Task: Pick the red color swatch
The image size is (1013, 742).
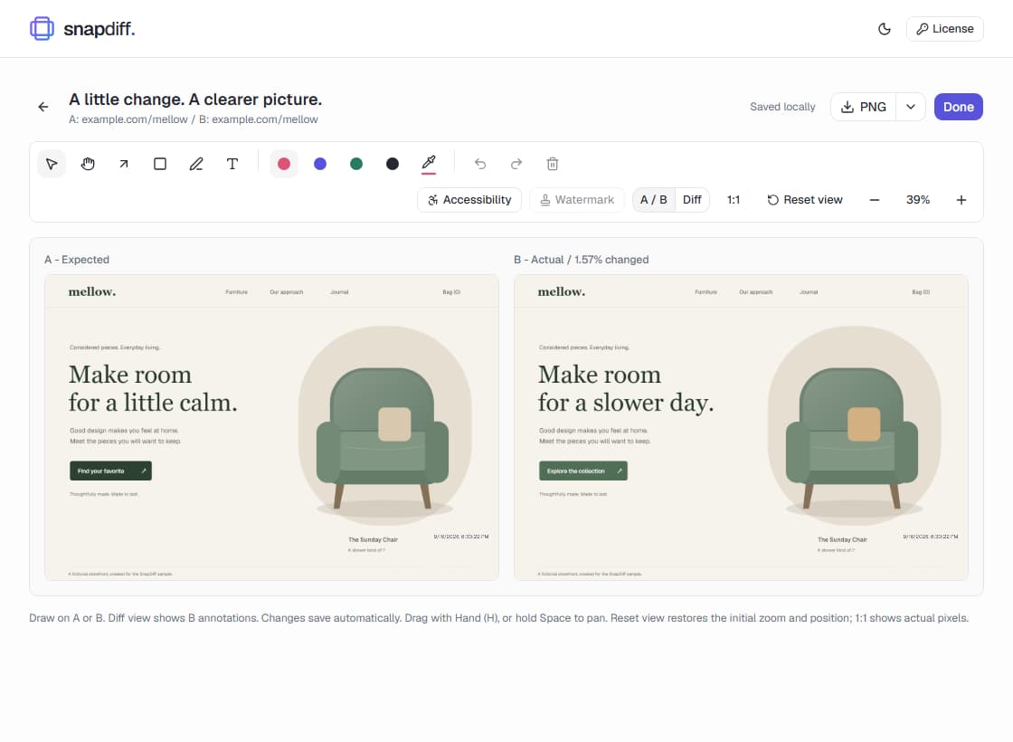Action: 284,164
